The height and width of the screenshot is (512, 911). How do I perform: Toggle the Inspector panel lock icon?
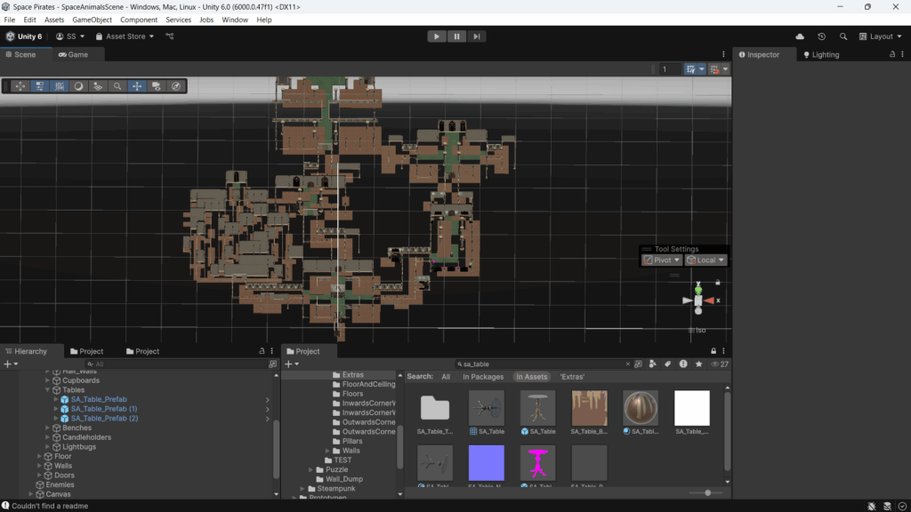[x=891, y=54]
